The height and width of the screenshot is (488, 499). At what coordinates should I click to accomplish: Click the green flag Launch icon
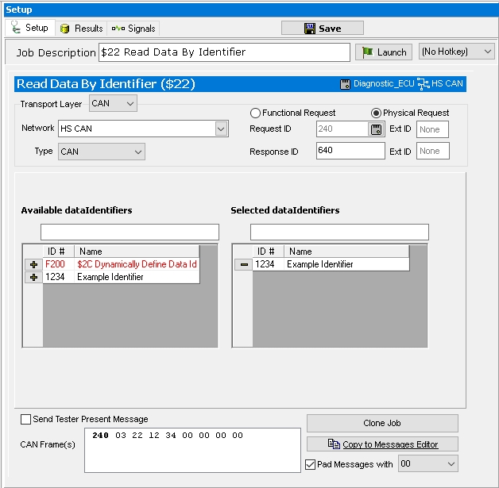click(x=369, y=52)
